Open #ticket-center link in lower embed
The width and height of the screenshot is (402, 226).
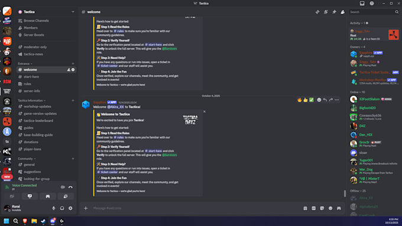(108, 172)
